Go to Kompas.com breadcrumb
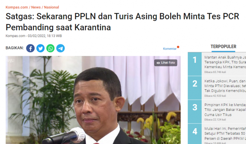 pyautogui.click(x=17, y=7)
